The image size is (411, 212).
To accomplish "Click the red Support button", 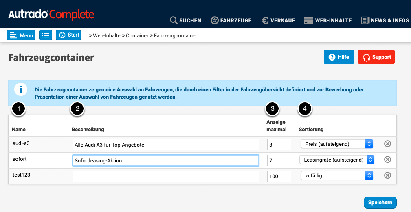I will click(376, 57).
